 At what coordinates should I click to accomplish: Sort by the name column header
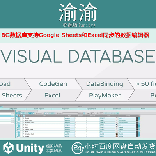pos(44,116)
